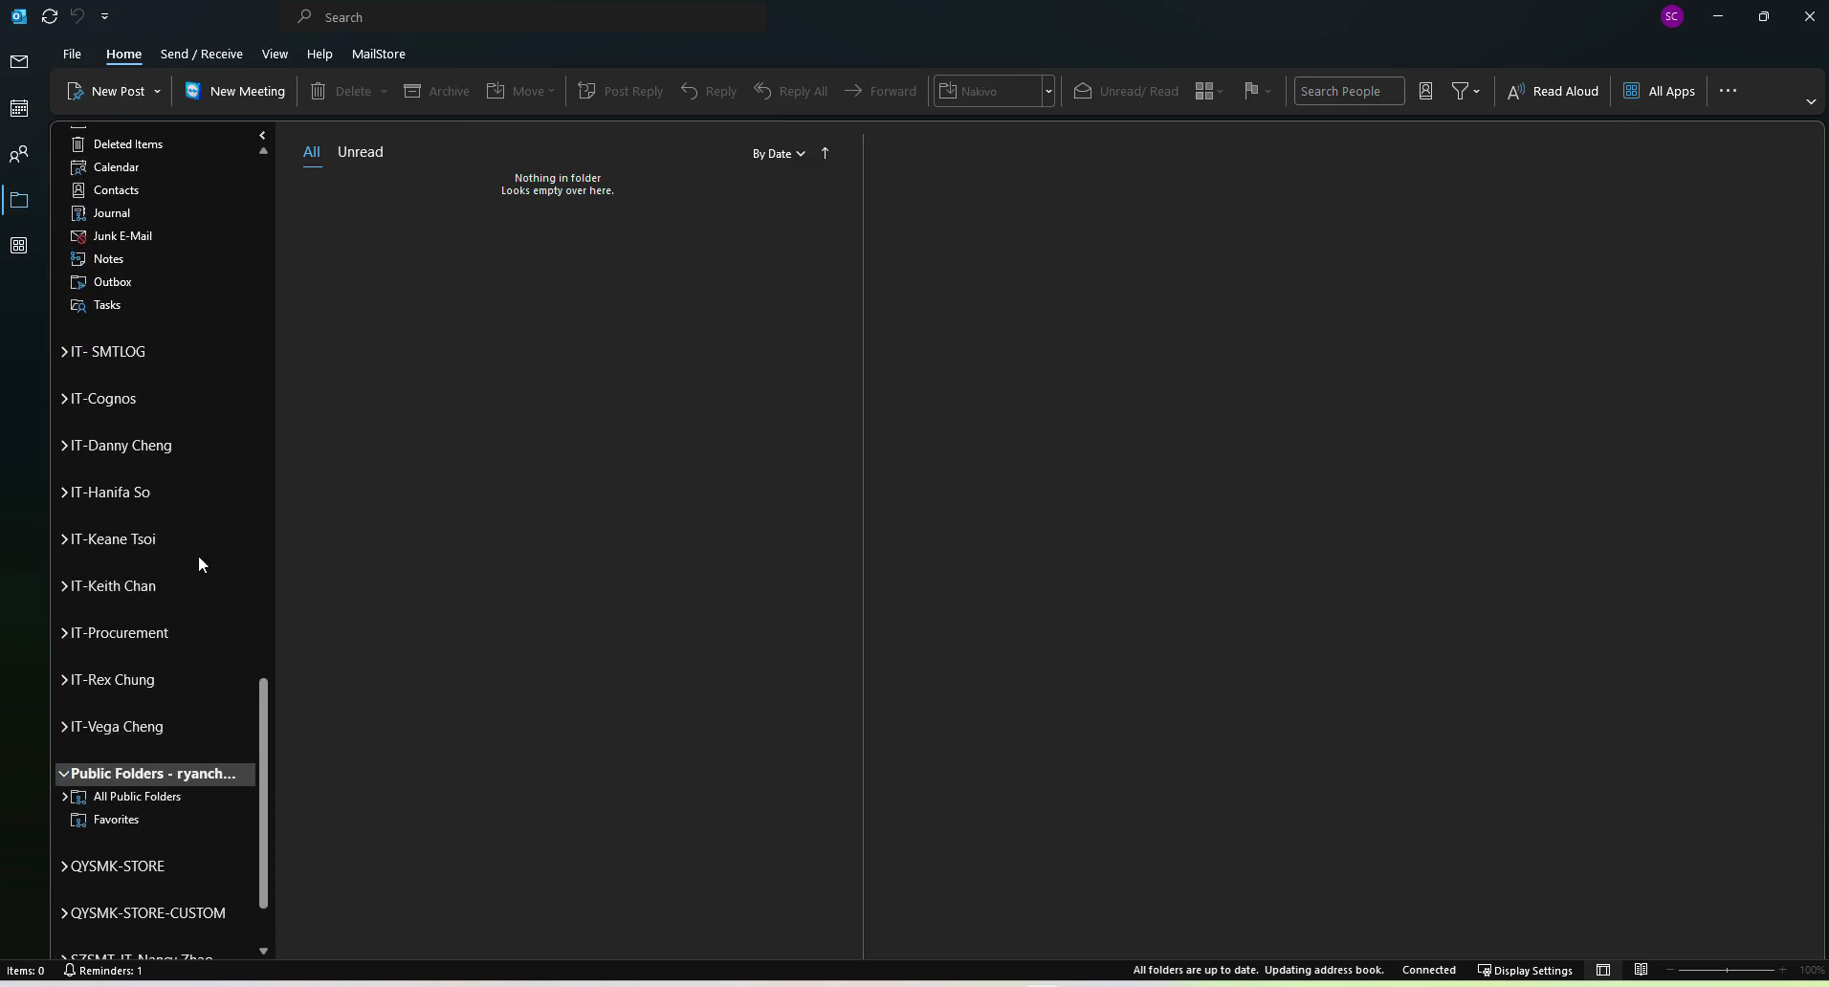The width and height of the screenshot is (1829, 987).
Task: Click the SC account avatar
Action: click(1672, 16)
